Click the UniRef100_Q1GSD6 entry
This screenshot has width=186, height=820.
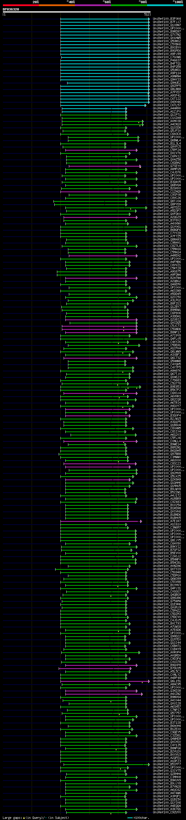coord(167,127)
